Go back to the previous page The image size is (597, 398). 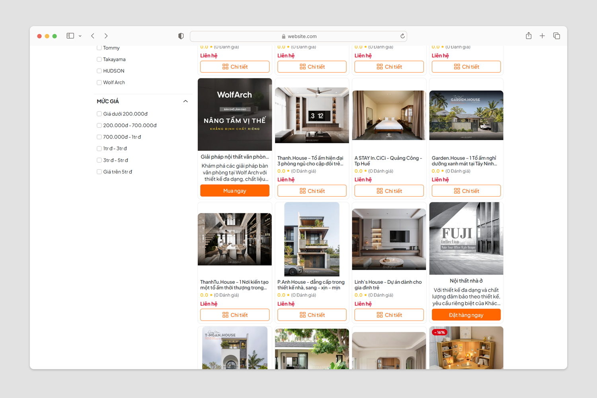coord(93,36)
